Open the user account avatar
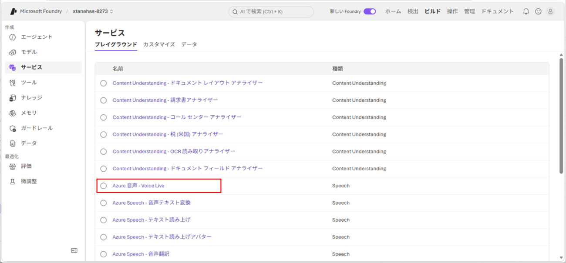 (550, 11)
